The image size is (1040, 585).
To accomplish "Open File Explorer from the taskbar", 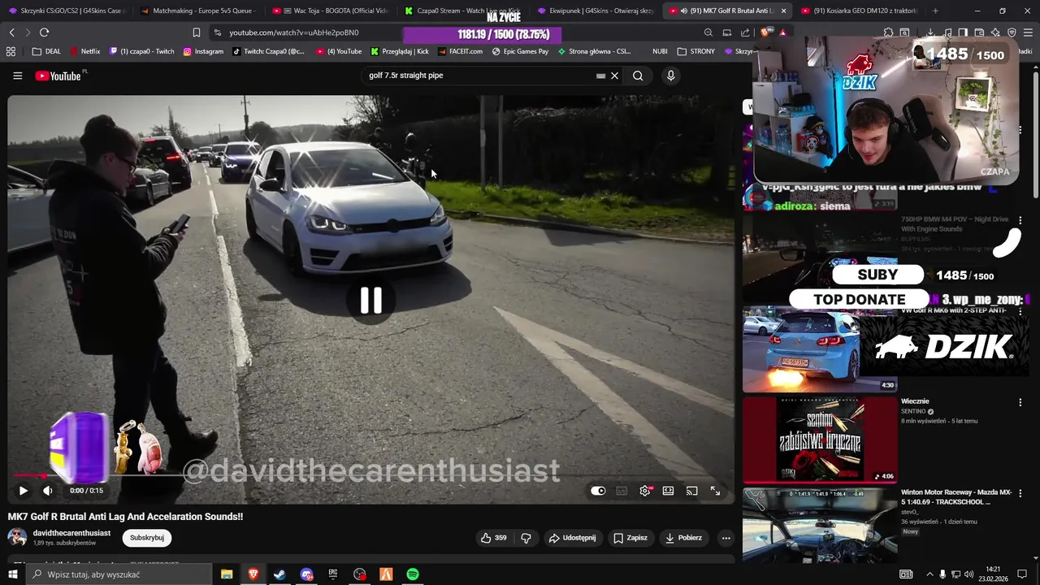I will click(227, 574).
